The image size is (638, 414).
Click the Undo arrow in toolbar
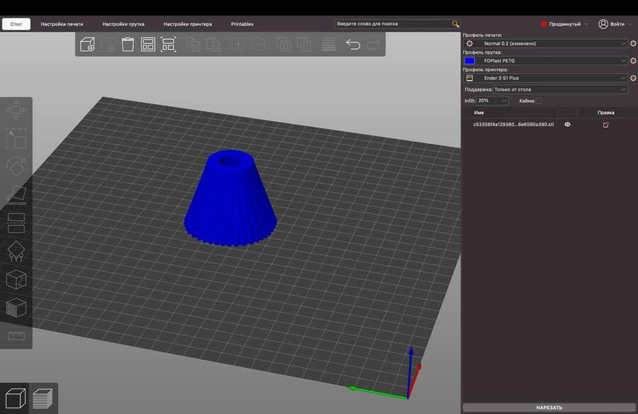(x=352, y=45)
